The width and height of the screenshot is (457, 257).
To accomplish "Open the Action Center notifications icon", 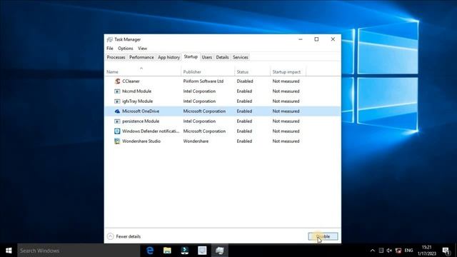I will click(x=446, y=251).
